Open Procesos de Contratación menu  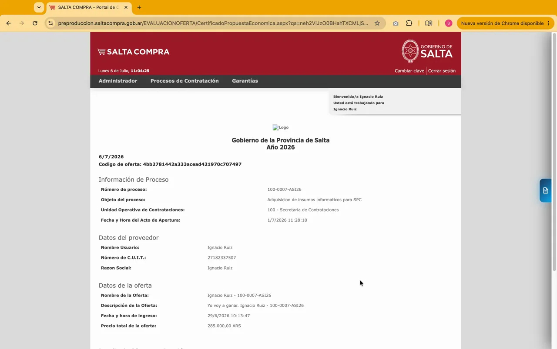pyautogui.click(x=185, y=81)
